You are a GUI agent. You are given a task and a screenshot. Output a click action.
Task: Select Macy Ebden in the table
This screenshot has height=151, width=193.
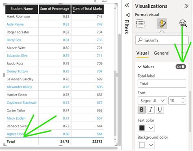click(x=16, y=118)
